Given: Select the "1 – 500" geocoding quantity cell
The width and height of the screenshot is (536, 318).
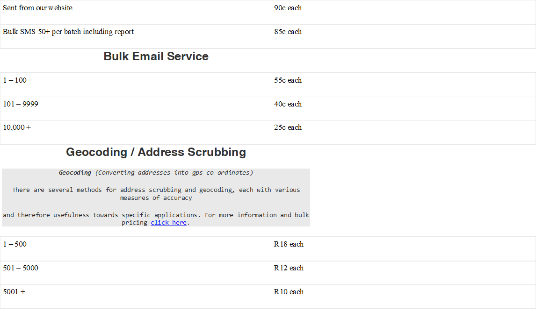Looking at the screenshot, I should click(x=15, y=244).
